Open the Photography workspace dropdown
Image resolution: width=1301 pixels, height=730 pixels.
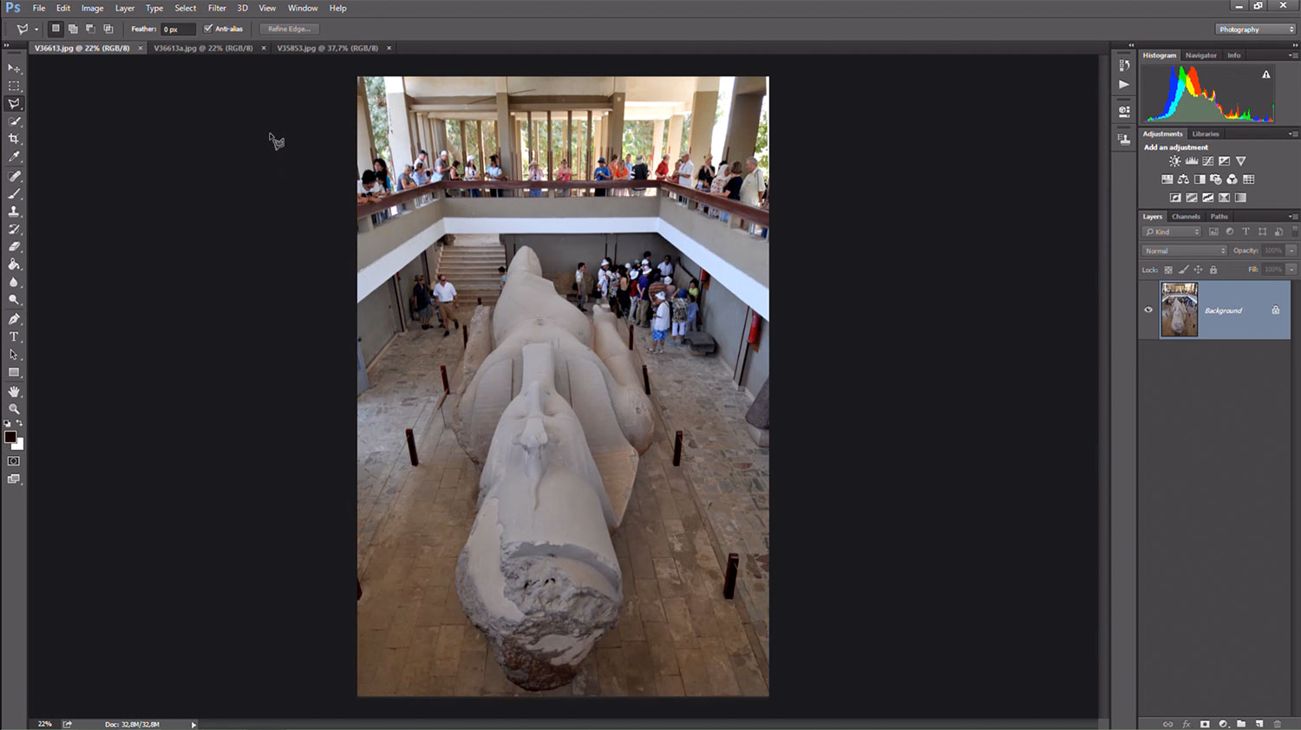(x=1254, y=29)
